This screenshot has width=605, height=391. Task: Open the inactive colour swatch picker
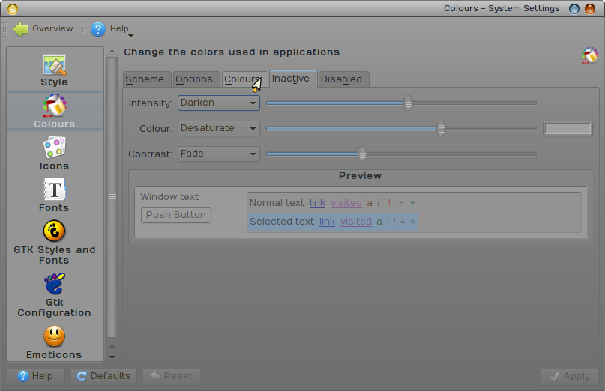568,128
